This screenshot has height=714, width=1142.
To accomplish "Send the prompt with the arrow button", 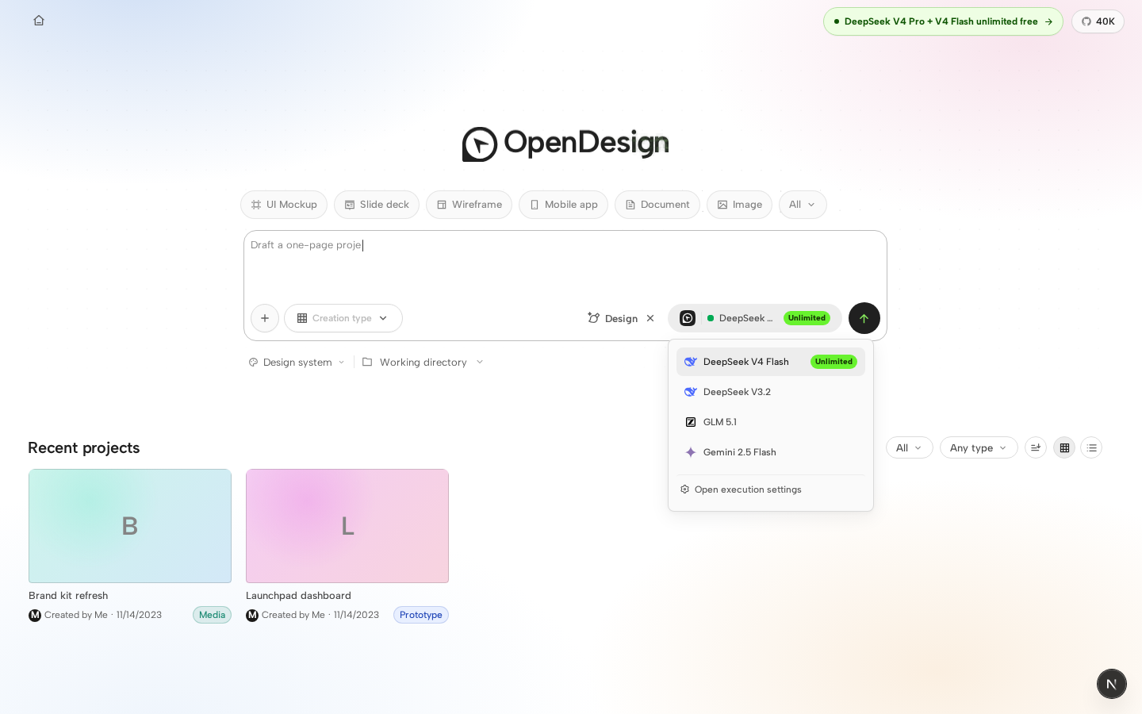I will [864, 318].
